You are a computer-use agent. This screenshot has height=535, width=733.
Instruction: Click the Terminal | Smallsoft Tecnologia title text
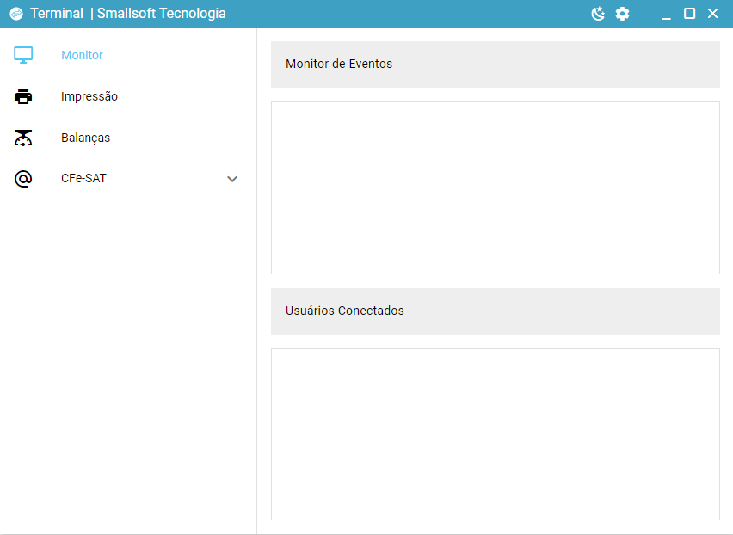pos(128,14)
